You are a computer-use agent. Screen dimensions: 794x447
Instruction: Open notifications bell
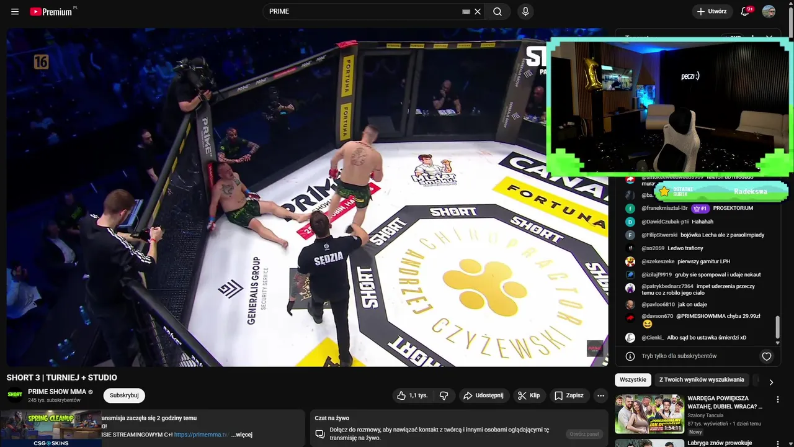pos(746,11)
